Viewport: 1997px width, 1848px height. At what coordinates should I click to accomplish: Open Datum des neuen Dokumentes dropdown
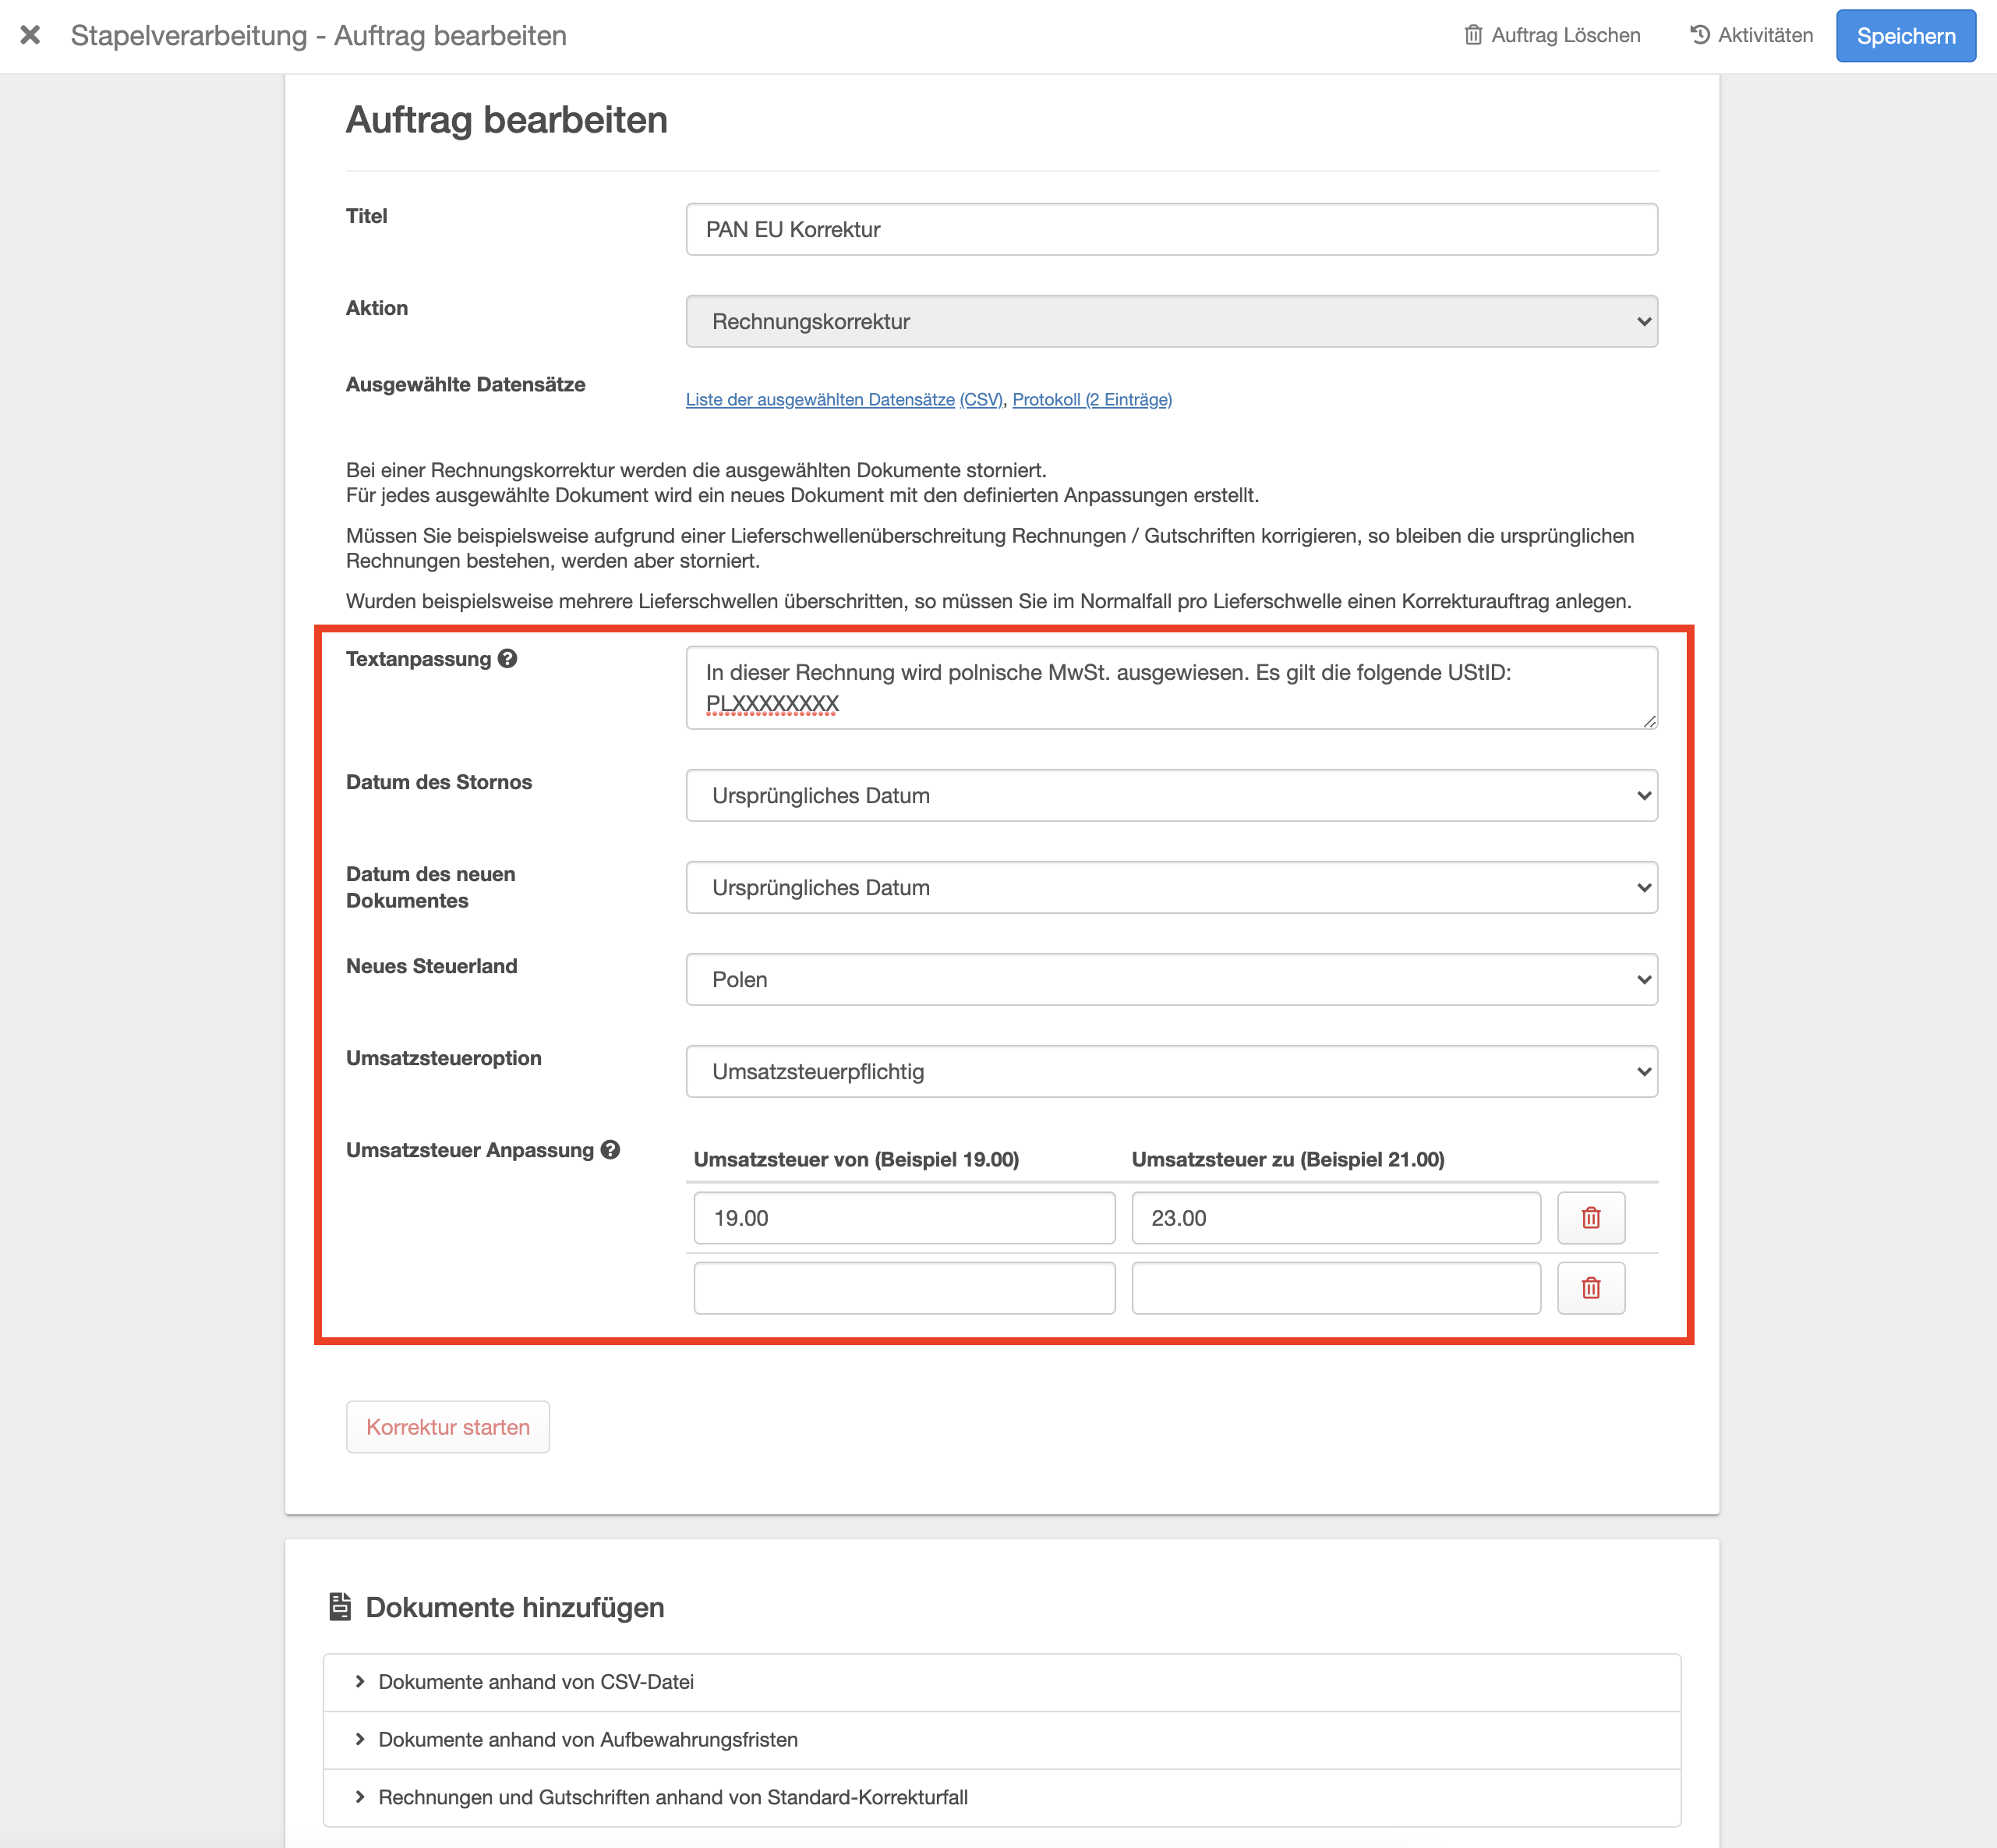tap(1171, 887)
